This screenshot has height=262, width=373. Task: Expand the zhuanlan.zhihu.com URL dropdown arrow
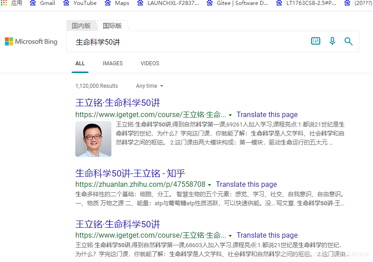click(x=209, y=185)
